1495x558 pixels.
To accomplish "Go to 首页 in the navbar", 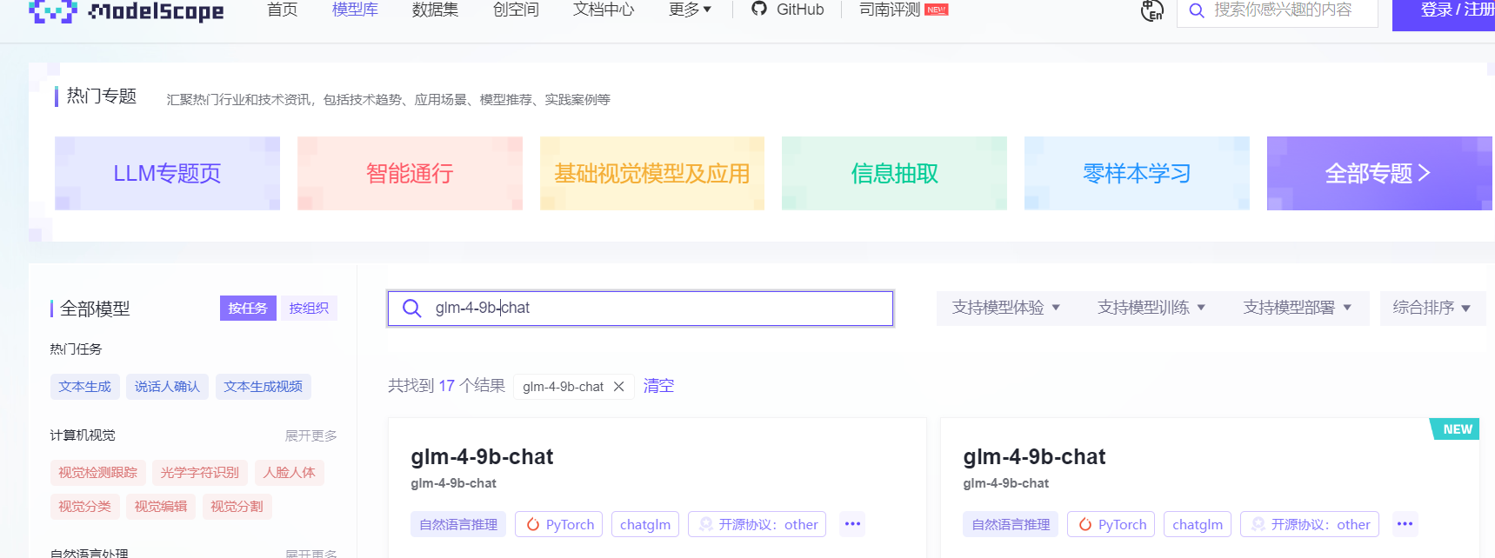I will (282, 10).
